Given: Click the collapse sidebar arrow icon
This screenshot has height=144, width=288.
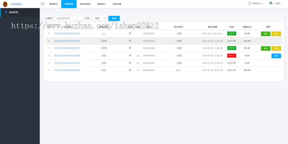Looking at the screenshot, I should coord(43,4).
